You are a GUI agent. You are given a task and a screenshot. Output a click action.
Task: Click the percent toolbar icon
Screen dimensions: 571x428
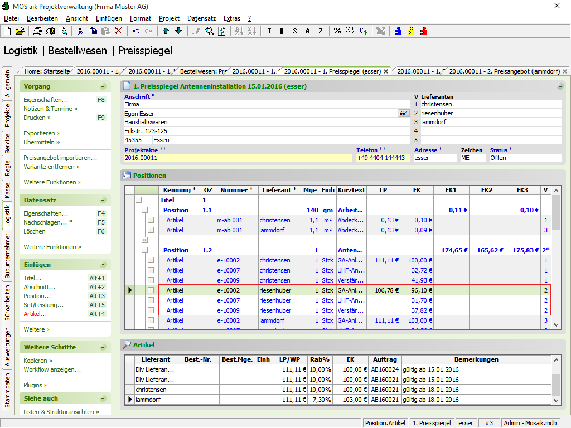click(x=337, y=31)
